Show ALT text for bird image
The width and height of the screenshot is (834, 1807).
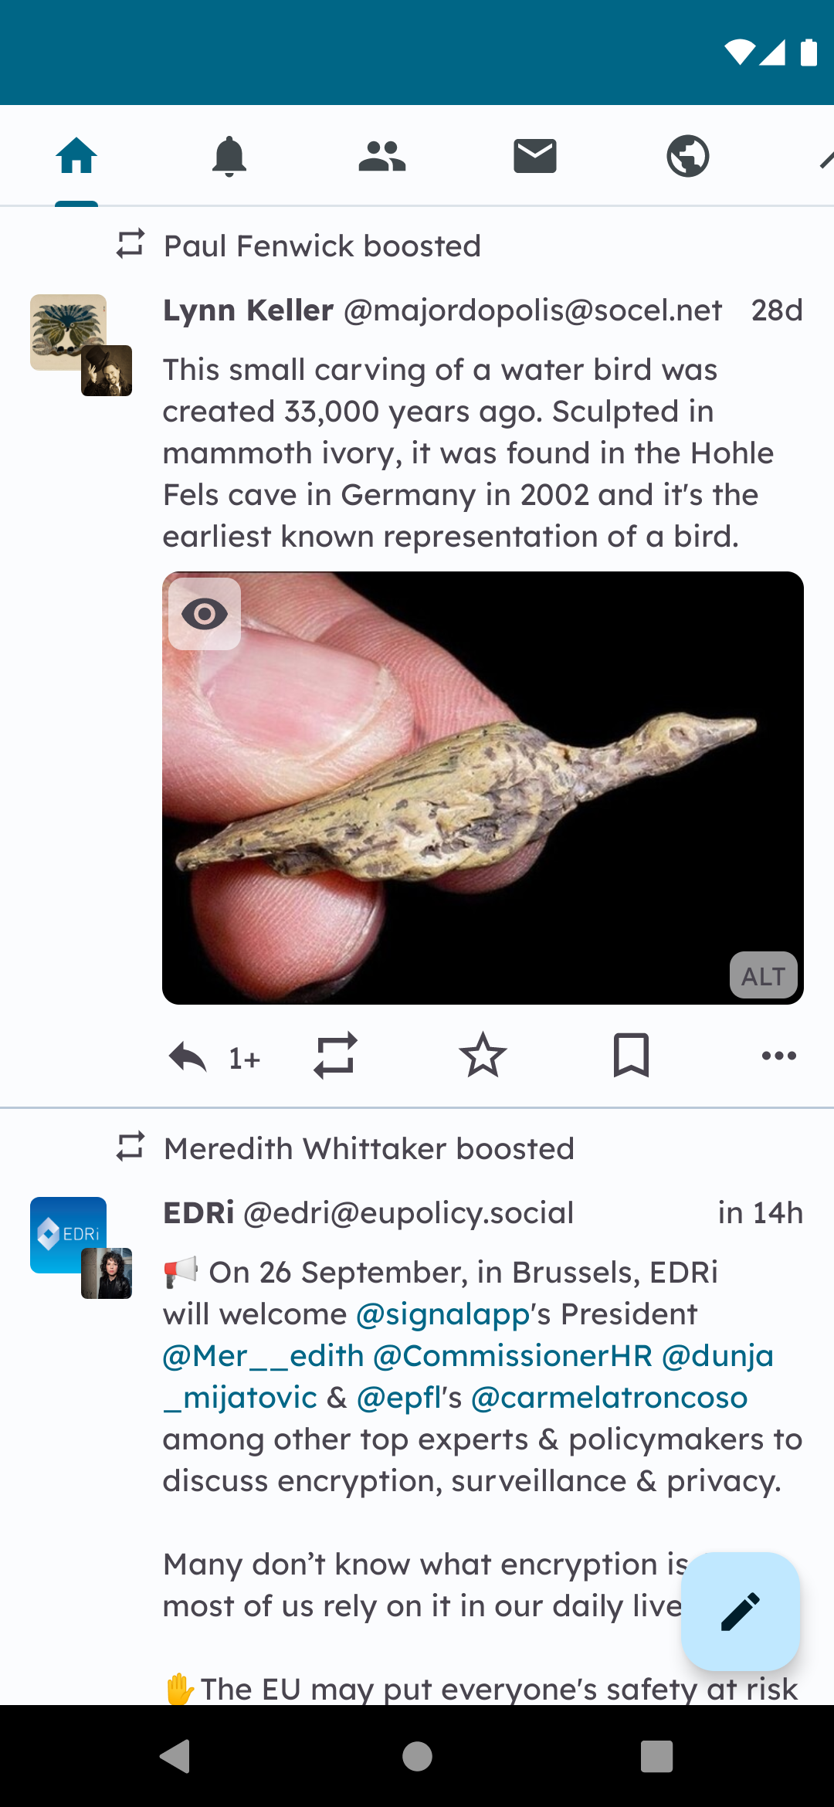point(763,976)
